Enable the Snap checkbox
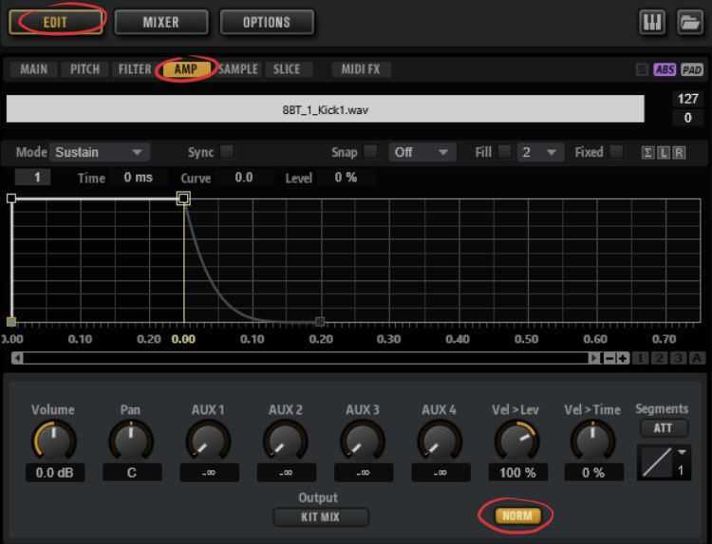Viewport: 712px width, 544px height. [x=371, y=152]
